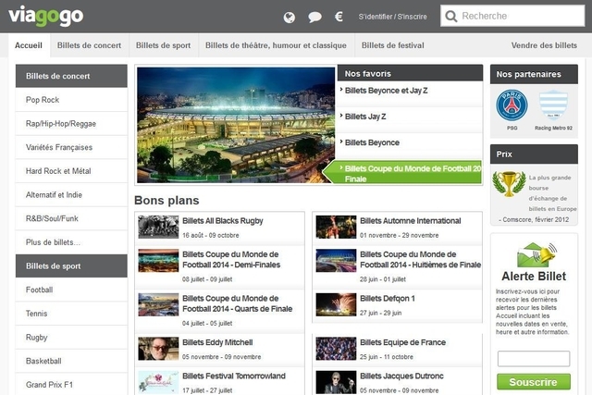Click the Tomorrowland thumbnail
592x395 pixels.
click(158, 382)
